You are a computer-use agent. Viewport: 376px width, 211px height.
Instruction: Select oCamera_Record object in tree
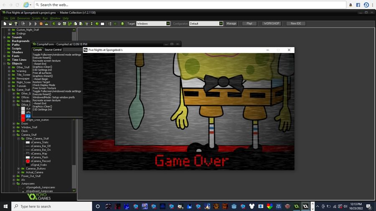click(41, 161)
